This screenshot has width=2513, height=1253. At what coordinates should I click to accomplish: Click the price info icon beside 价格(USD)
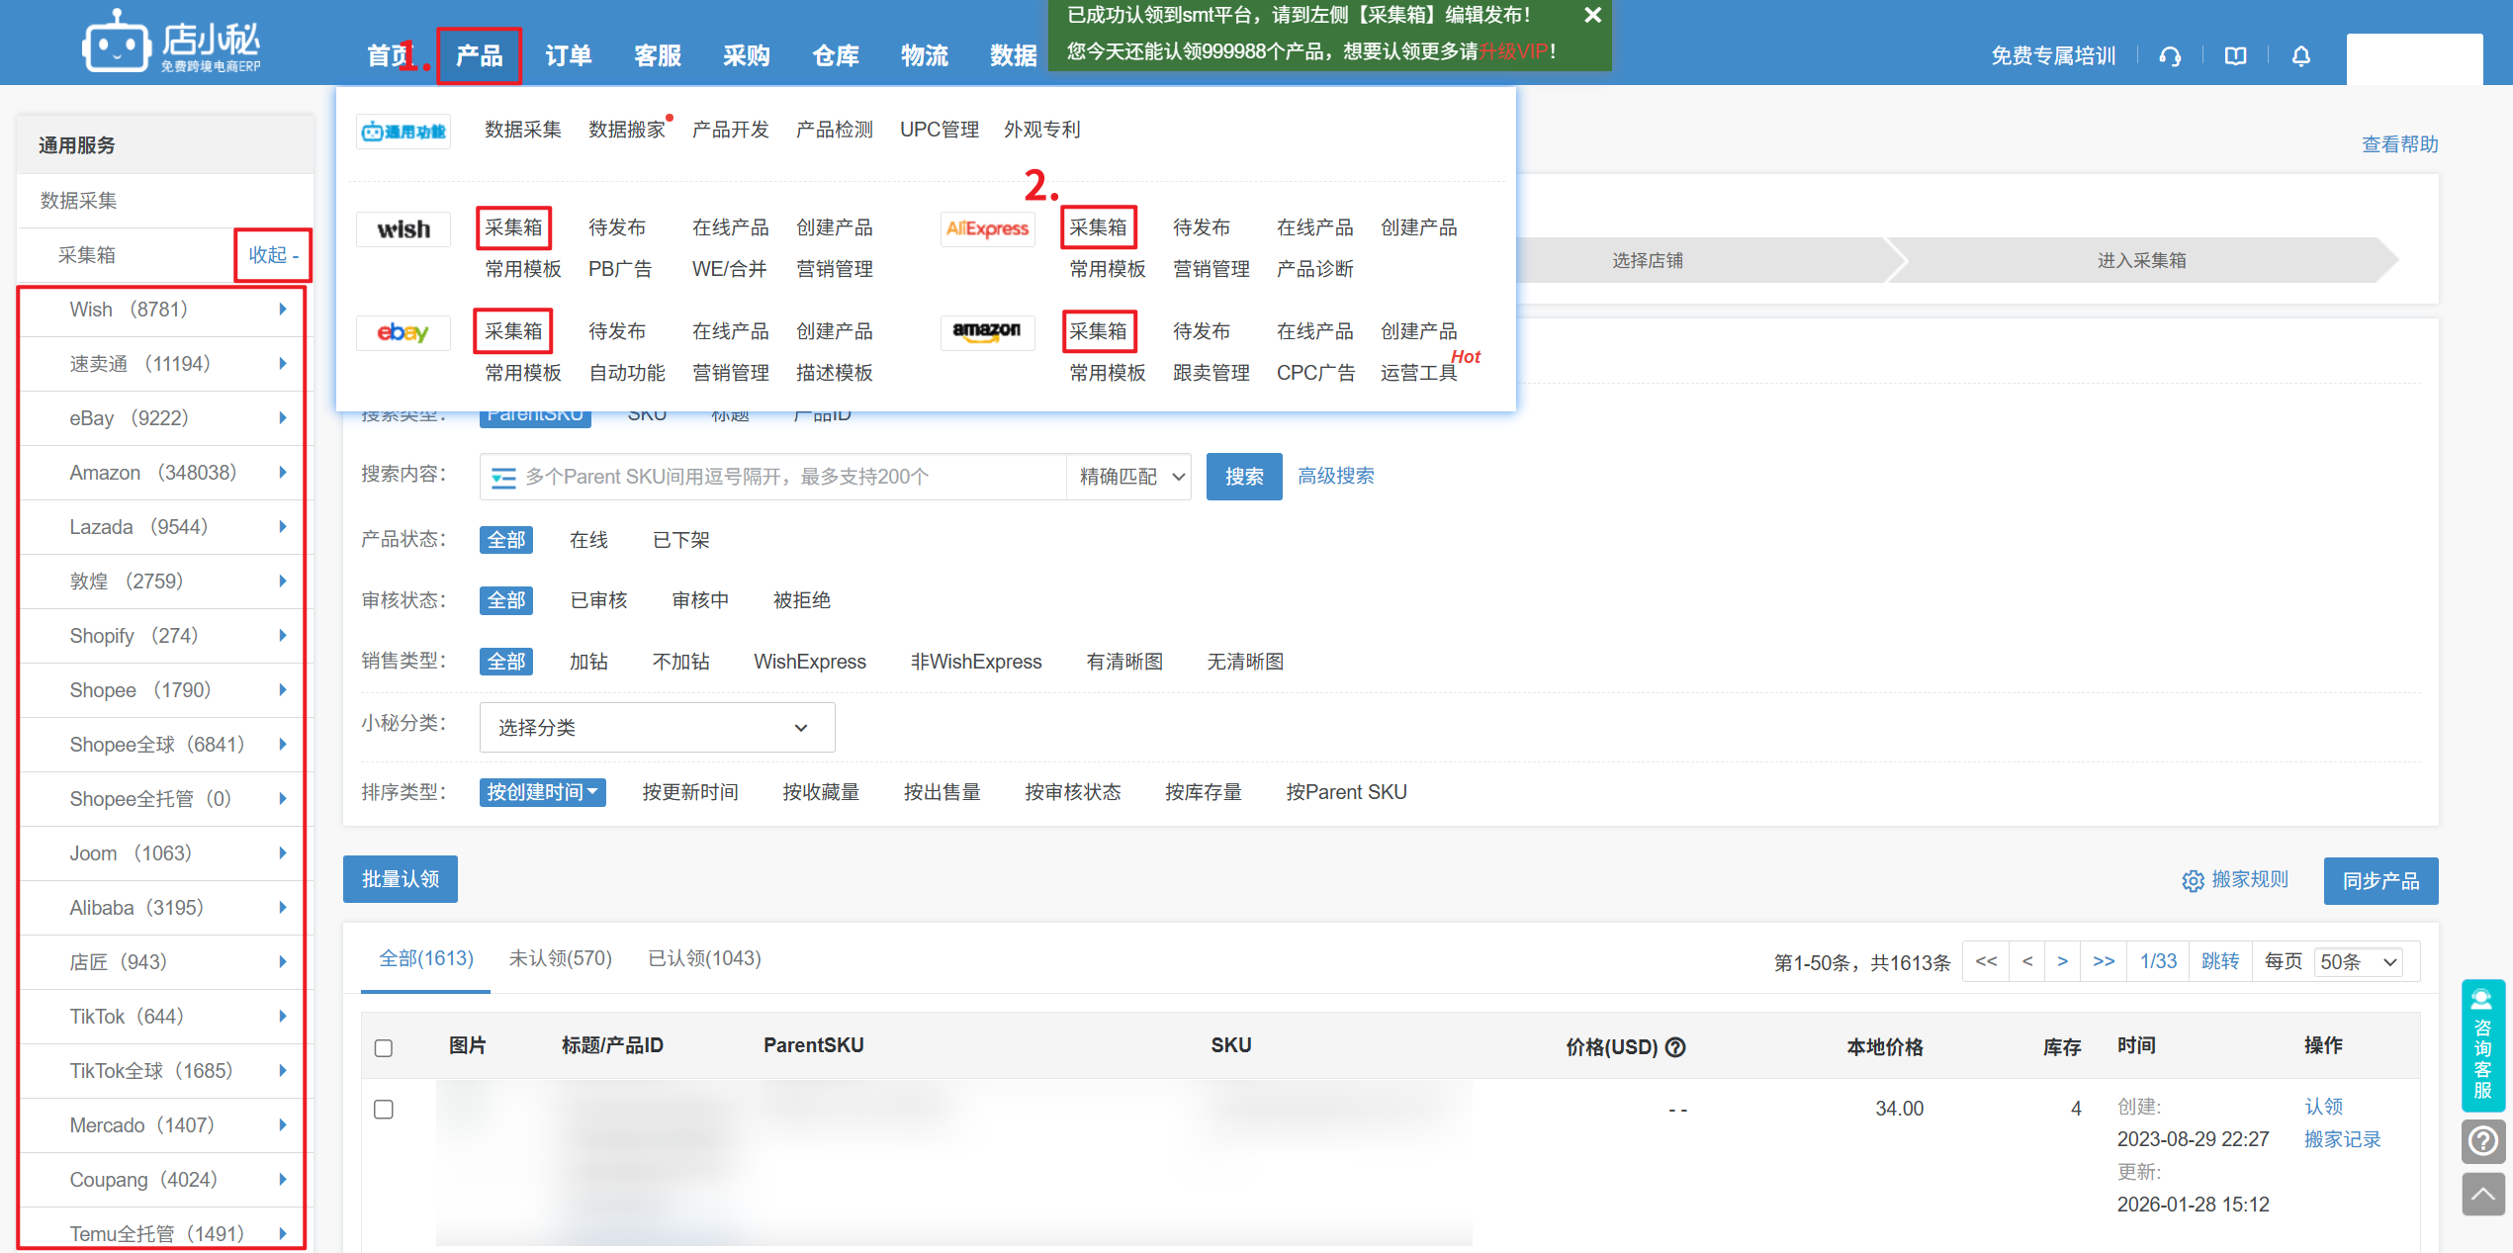coord(1675,1046)
